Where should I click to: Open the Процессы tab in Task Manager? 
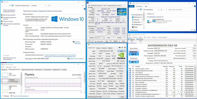(x=4, y=70)
